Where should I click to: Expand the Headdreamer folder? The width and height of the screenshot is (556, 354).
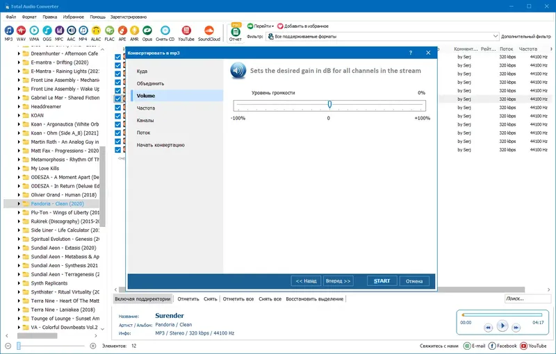click(19, 107)
